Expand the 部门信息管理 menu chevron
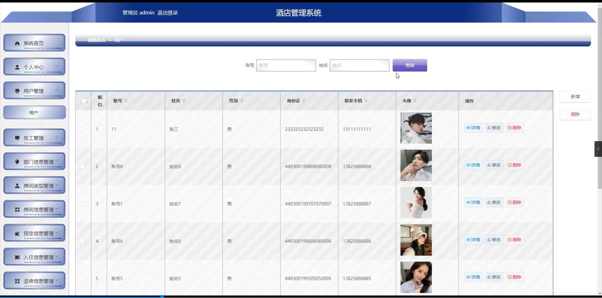Viewport: 602px width, 298px height. pyautogui.click(x=57, y=161)
